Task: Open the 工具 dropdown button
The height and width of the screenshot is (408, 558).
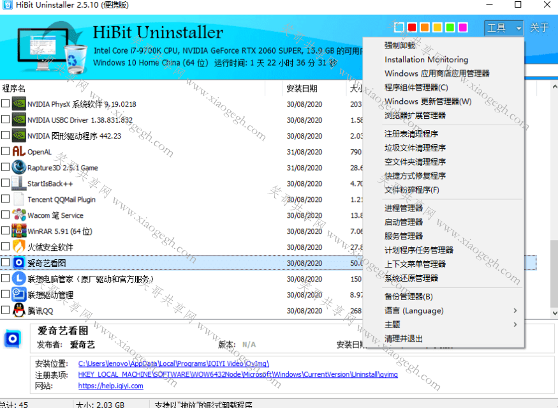Action: (504, 28)
